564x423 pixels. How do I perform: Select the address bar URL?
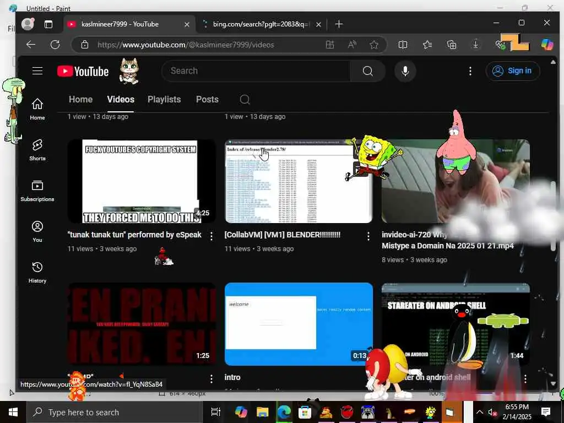click(186, 45)
